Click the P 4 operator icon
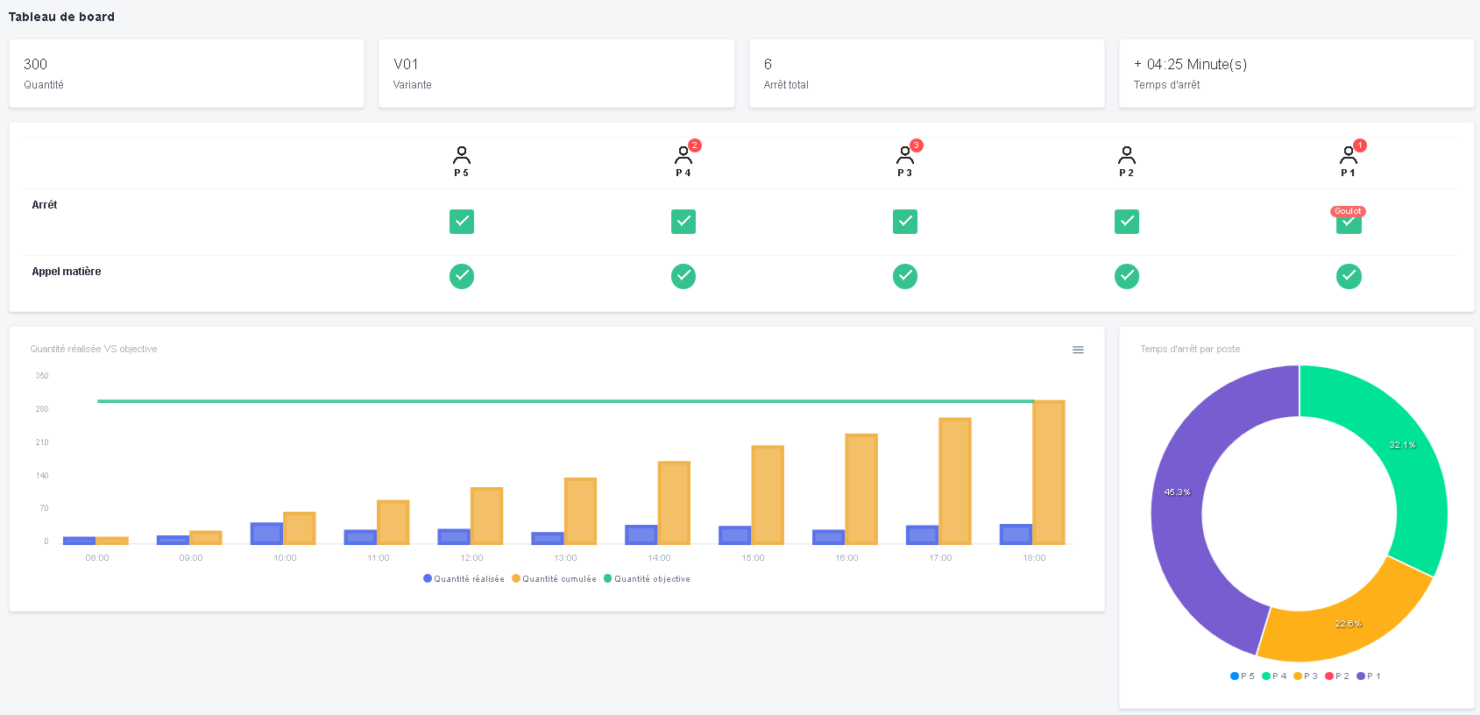This screenshot has width=1480, height=715. [683, 156]
